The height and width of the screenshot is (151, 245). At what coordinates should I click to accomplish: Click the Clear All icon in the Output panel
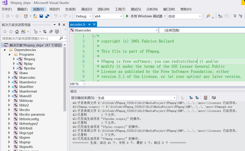point(206,98)
